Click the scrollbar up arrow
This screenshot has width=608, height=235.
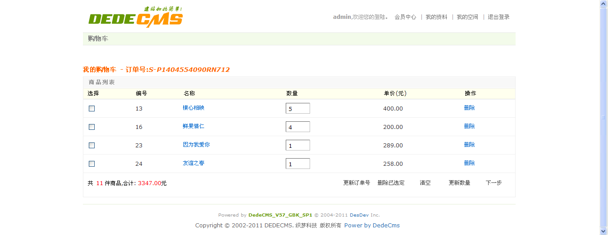603,4
